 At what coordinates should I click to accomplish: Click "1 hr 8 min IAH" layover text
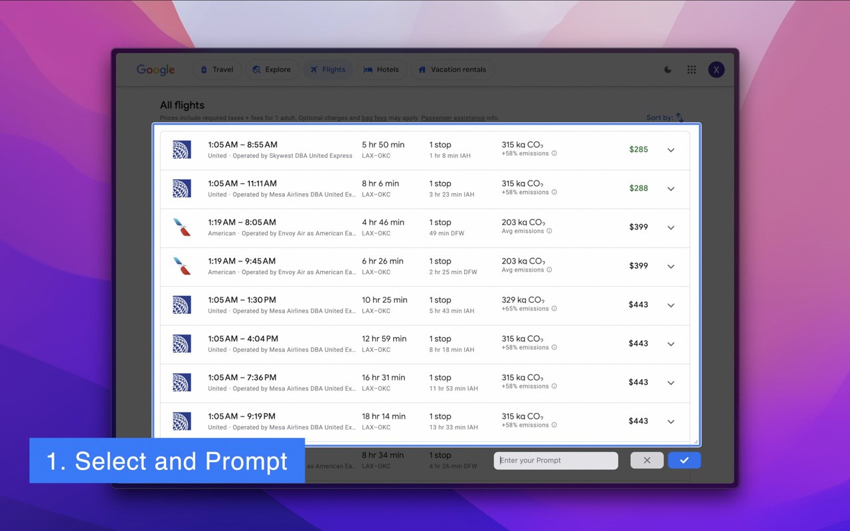point(450,156)
